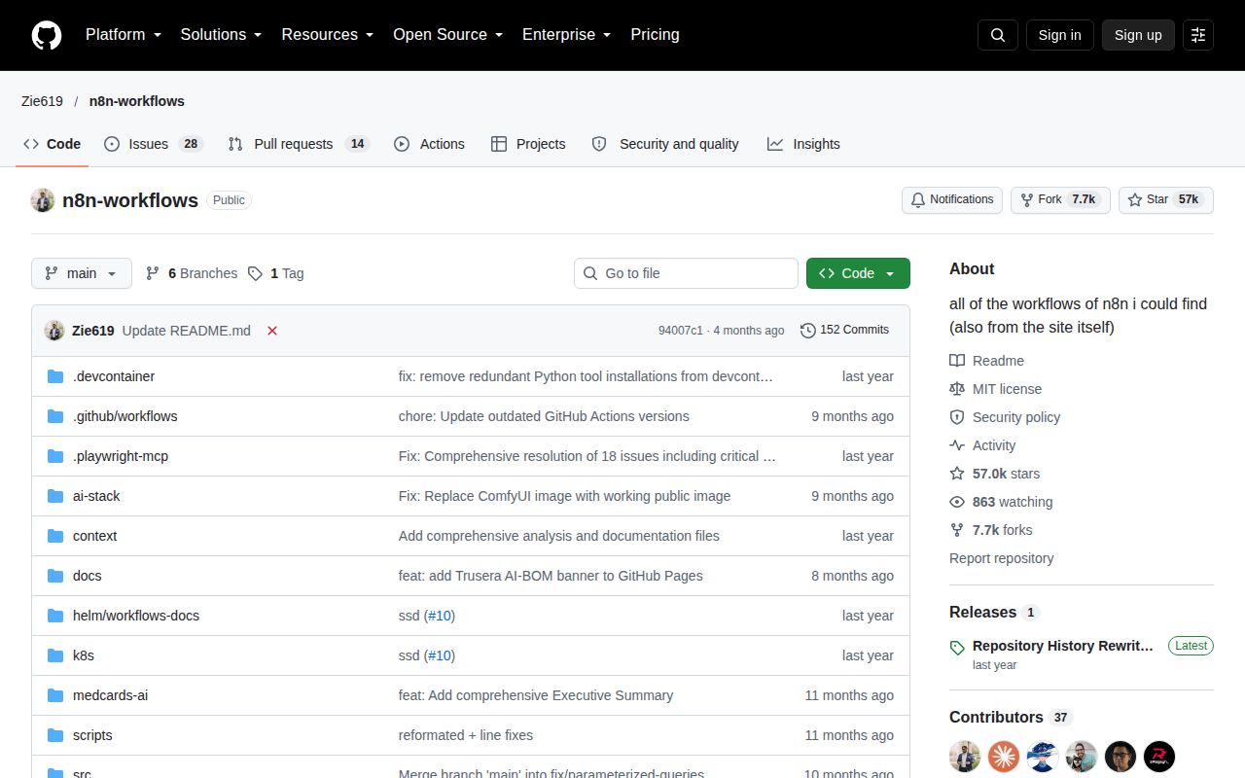Open the #10 link in the k8s row
Screen dimensions: 1245x778
point(440,655)
